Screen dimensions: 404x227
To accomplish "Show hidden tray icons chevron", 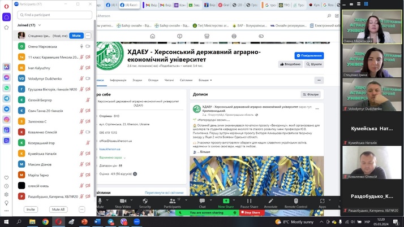I will coord(321,221).
